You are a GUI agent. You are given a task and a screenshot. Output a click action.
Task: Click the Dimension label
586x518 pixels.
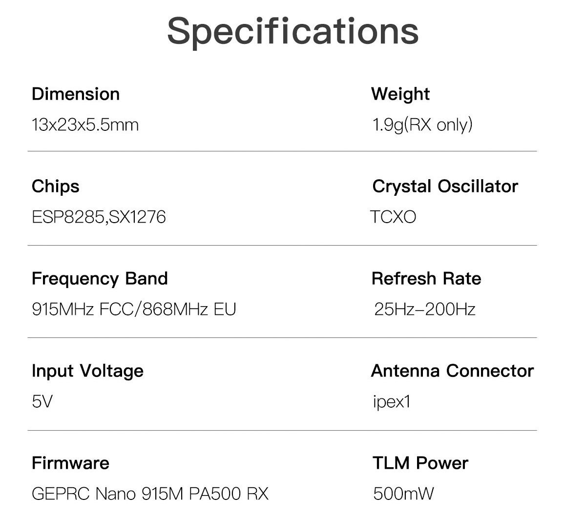(76, 94)
